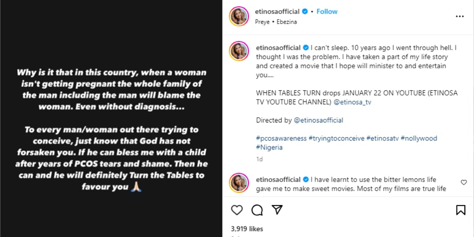Open the #etinosatv hashtag

click(x=382, y=138)
